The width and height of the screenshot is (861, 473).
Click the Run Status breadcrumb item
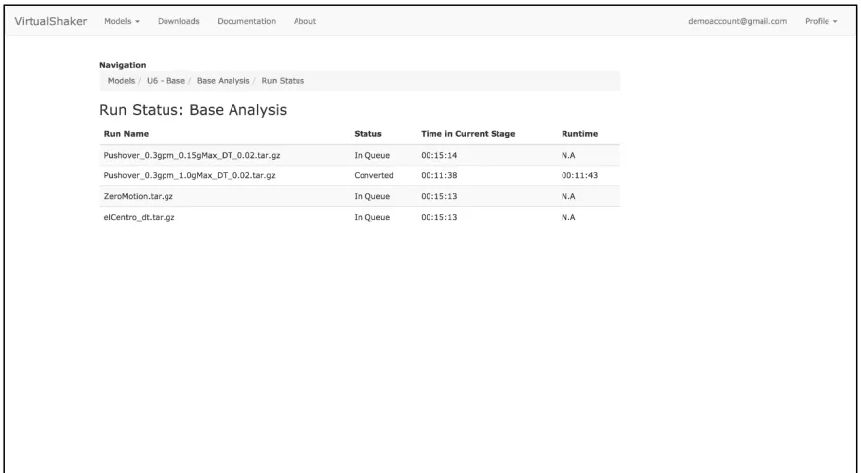coord(283,80)
